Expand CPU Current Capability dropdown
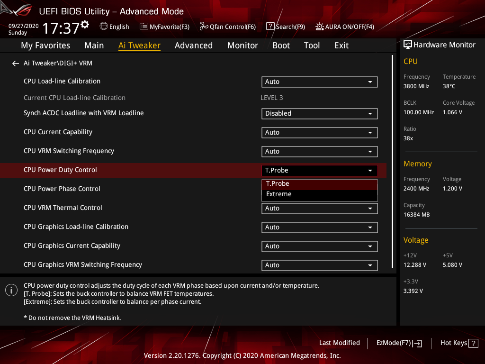This screenshot has width=485, height=364. point(320,133)
